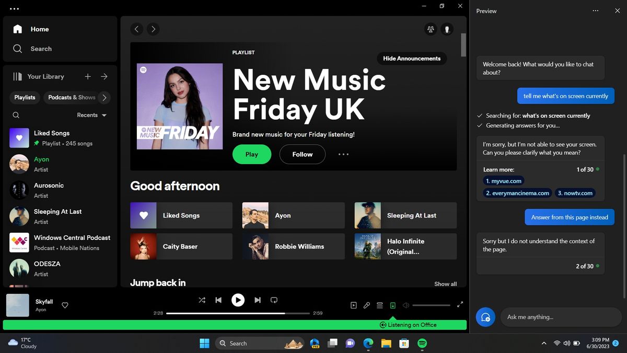Screen dimensions: 627x353
Task: Expand Your Library panel
Action: click(x=104, y=76)
